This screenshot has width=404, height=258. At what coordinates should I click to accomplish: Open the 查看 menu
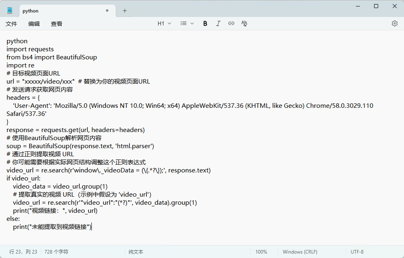click(57, 24)
